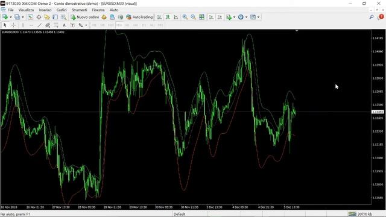Open the Inserisci menu
The height and width of the screenshot is (217, 386).
45,10
